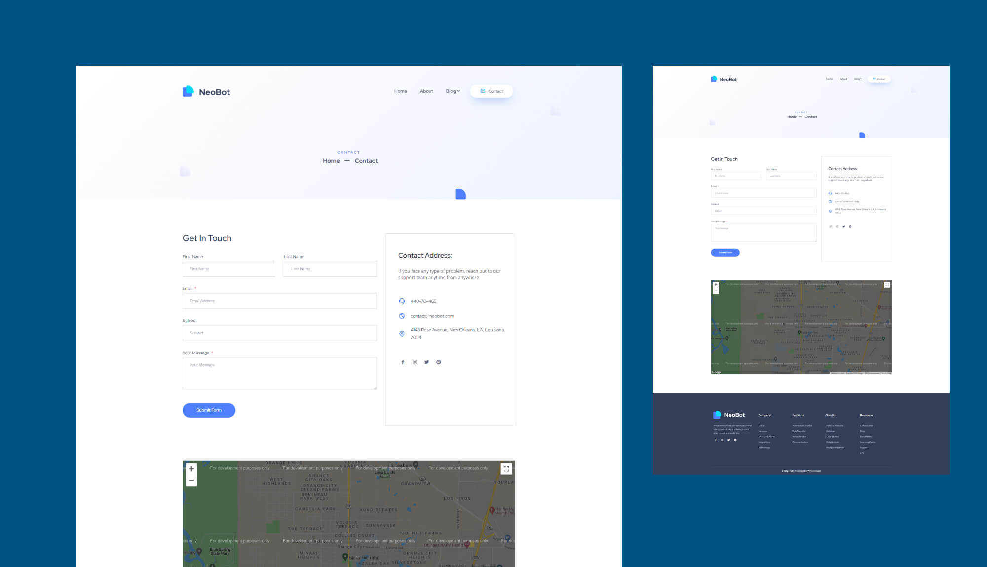987x567 pixels.
Task: Click the envelope icon beside contact@neobot.com
Action: point(402,316)
